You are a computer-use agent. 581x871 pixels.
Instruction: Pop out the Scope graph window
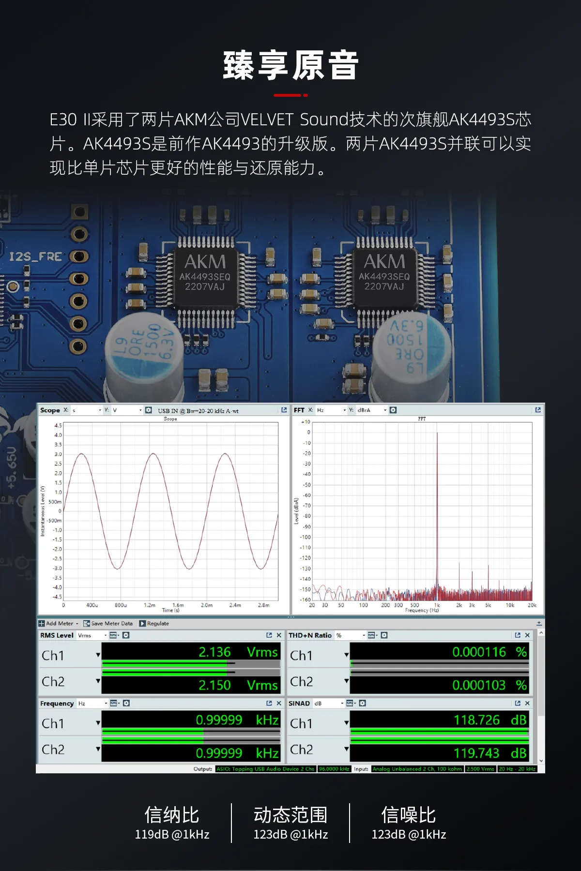(284, 410)
